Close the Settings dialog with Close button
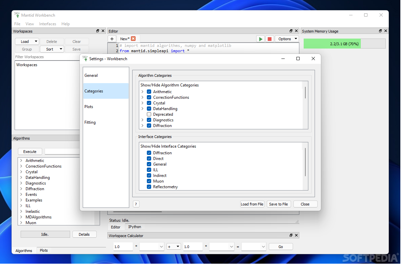The width and height of the screenshot is (404, 267). point(305,204)
